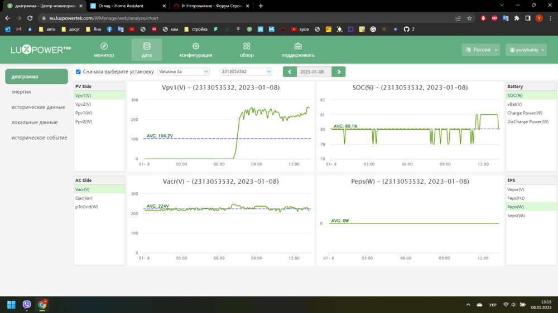Select энергия in the left sidebar
Viewport: 558px width, 313px height.
pos(21,92)
